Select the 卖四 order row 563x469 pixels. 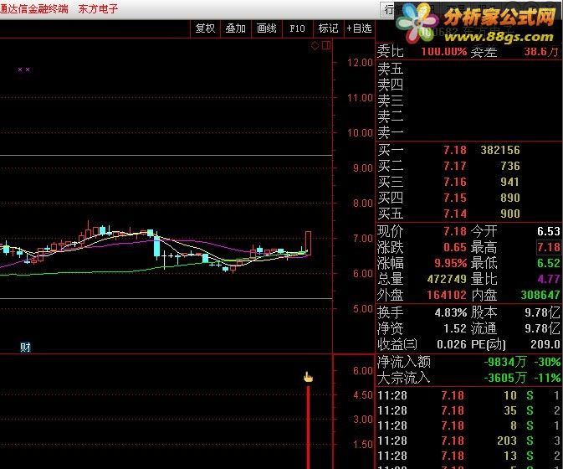pyautogui.click(x=469, y=85)
